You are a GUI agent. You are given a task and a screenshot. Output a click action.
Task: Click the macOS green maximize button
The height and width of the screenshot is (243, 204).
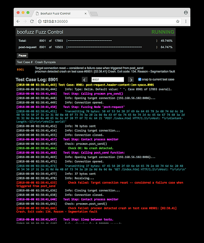(28, 13)
